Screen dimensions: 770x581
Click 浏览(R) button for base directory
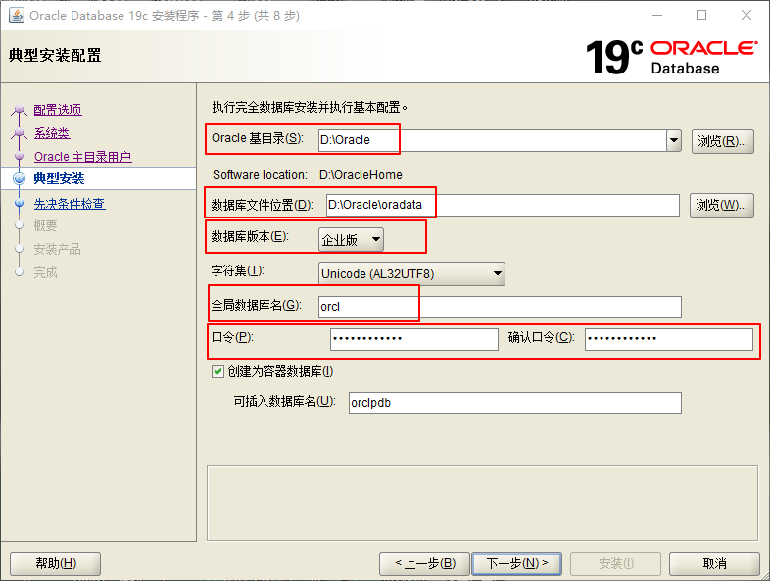point(722,141)
